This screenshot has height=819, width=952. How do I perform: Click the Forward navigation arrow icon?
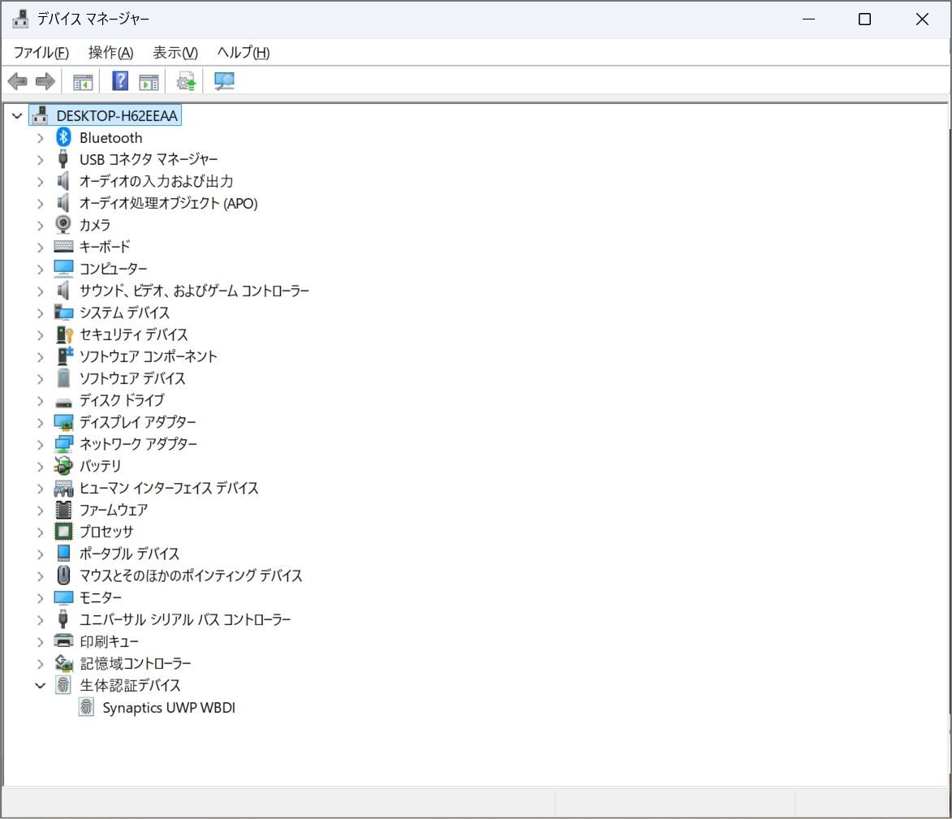point(45,80)
